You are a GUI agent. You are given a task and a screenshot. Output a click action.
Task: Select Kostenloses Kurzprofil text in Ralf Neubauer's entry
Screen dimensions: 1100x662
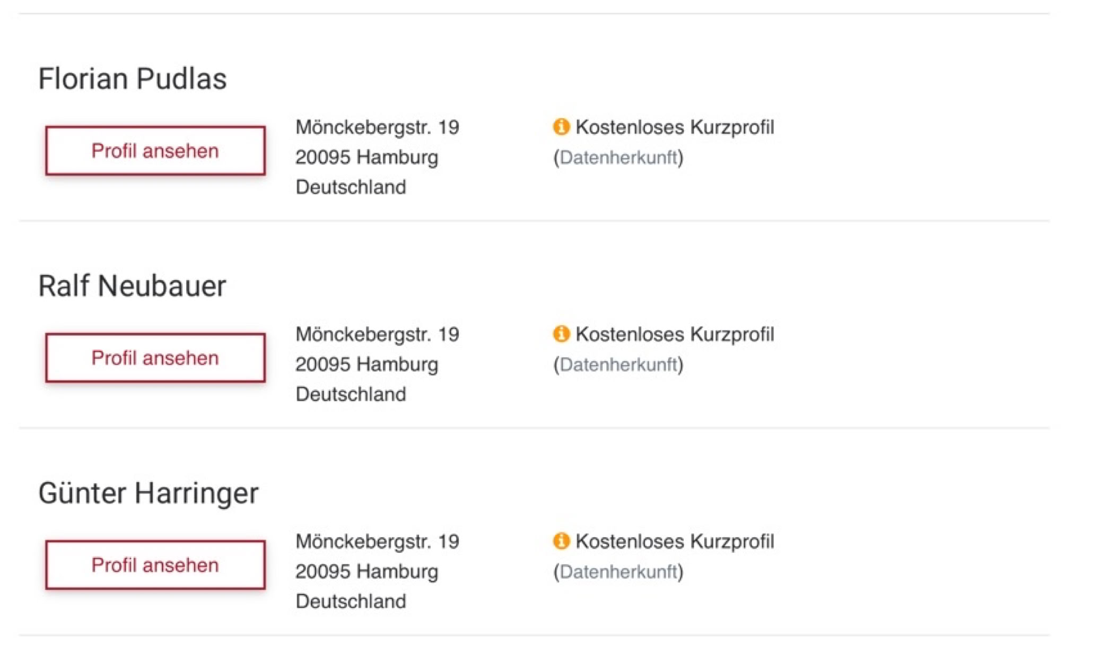click(675, 334)
